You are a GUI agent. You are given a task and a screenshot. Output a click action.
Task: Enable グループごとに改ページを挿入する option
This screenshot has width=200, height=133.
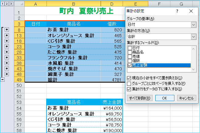click(x=129, y=84)
